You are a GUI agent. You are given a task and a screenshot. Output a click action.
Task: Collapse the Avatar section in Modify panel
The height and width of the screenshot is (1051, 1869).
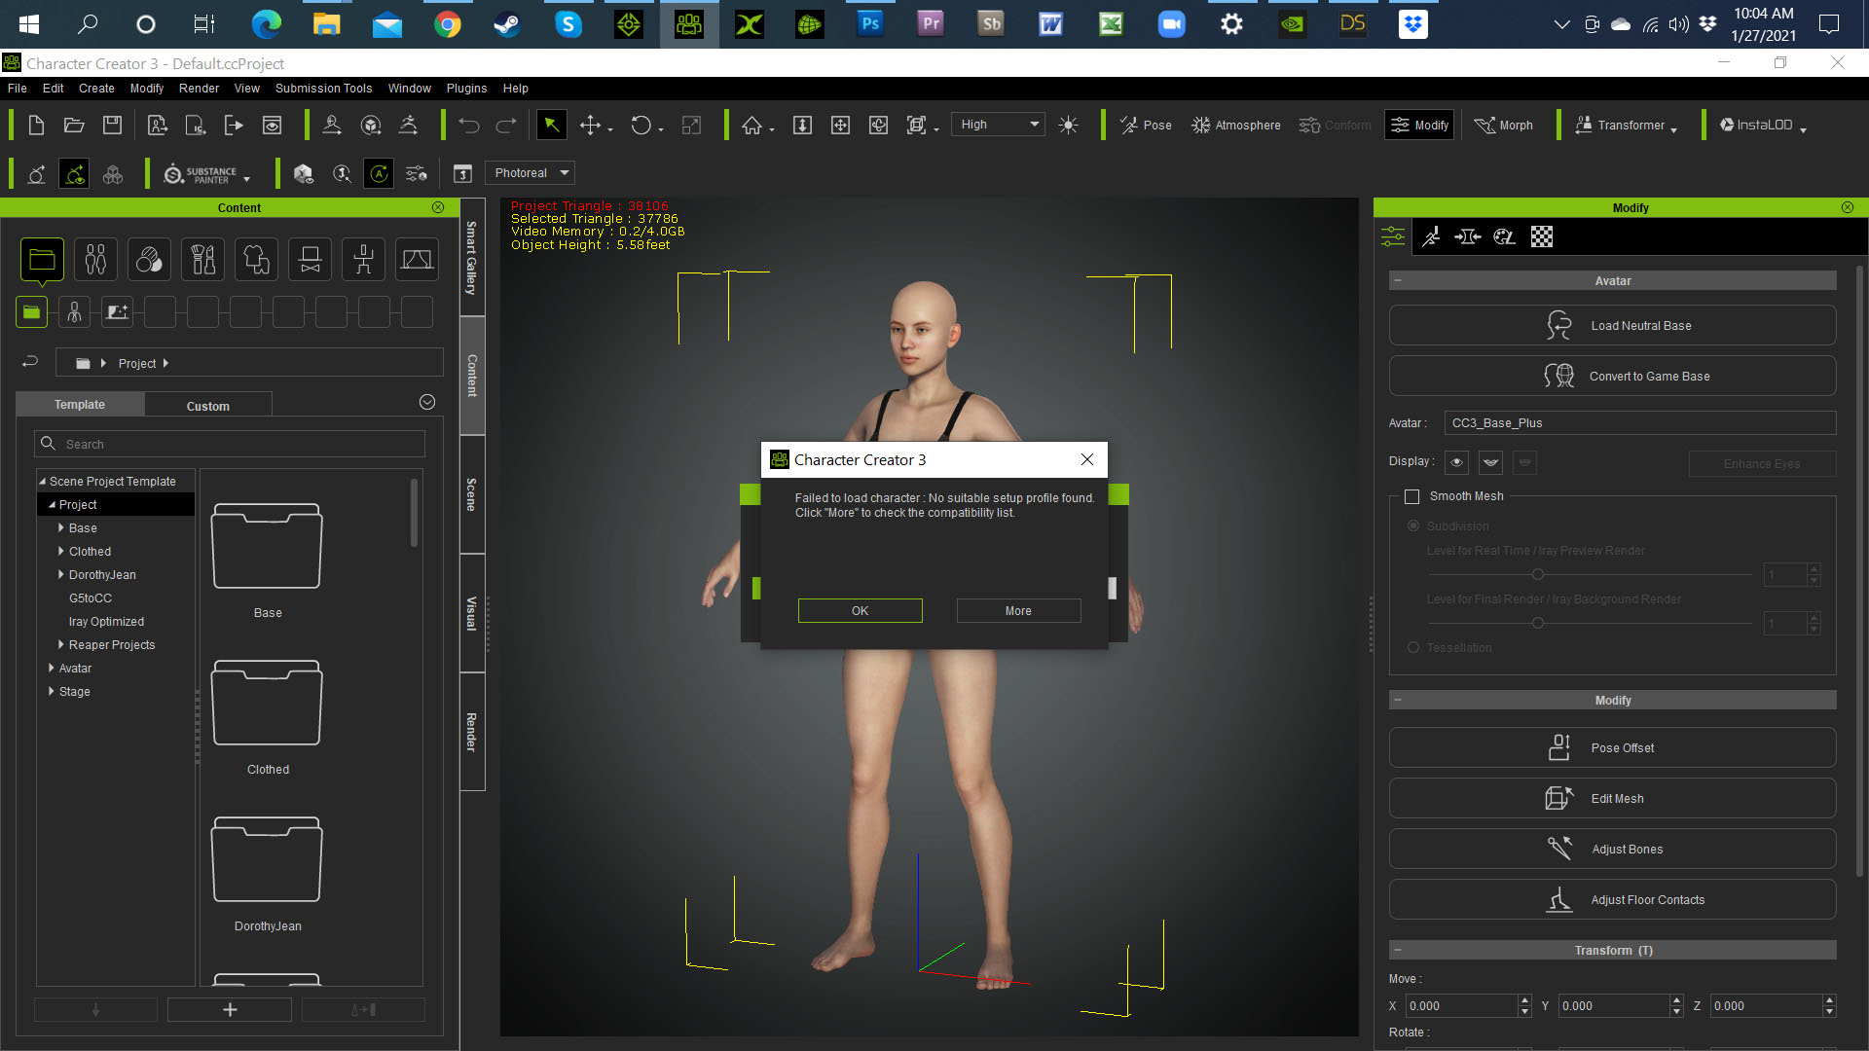(x=1398, y=280)
